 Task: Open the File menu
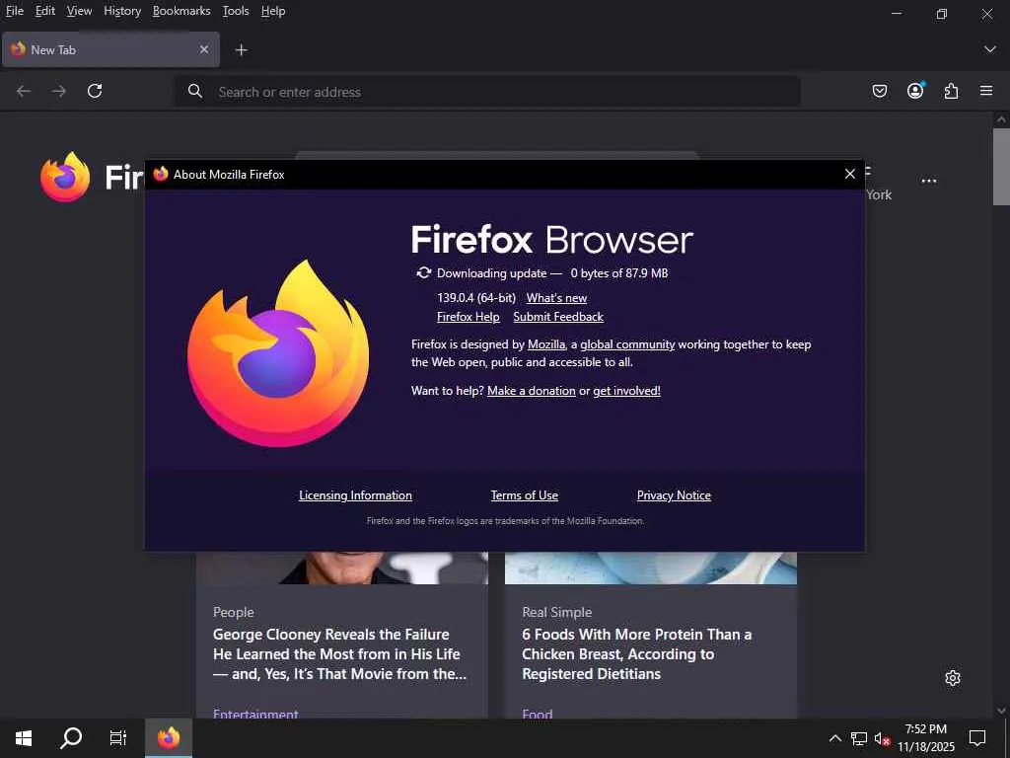point(15,11)
